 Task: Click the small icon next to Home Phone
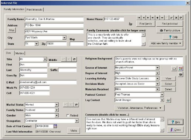coord(130,24)
